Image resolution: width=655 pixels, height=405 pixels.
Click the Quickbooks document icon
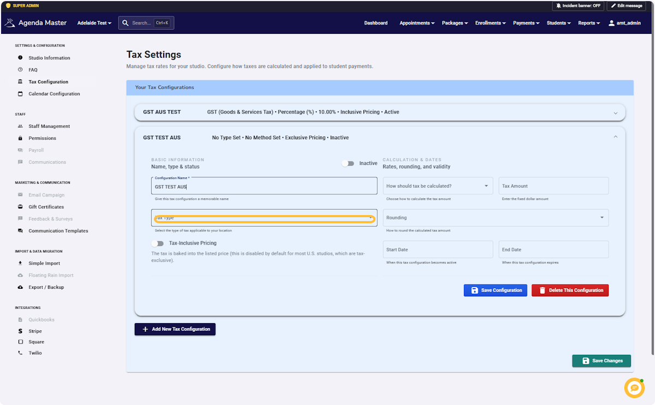pos(20,320)
